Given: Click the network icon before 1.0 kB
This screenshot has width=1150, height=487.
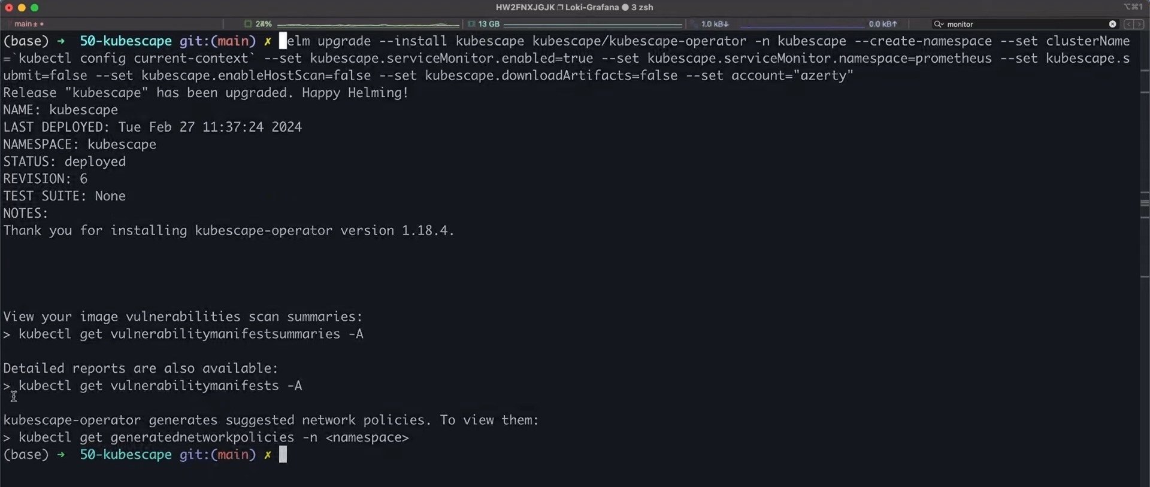Looking at the screenshot, I should 694,24.
